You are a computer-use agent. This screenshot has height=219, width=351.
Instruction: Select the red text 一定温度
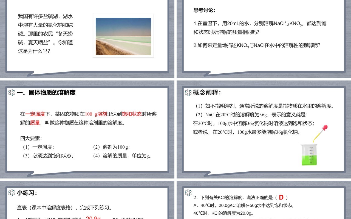[35, 114]
